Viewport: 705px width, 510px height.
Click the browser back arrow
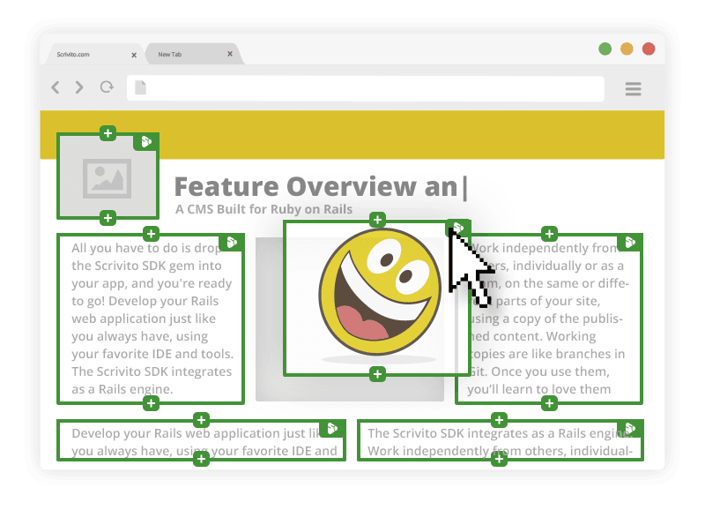(56, 87)
